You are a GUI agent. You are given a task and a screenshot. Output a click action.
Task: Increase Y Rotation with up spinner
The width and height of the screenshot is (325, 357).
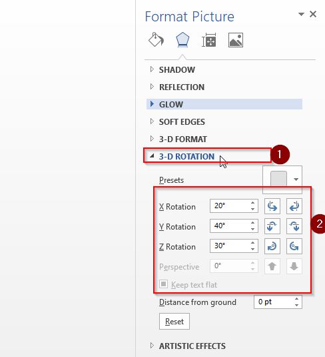pyautogui.click(x=252, y=223)
